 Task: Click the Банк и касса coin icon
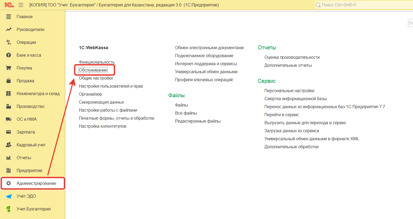9,55
